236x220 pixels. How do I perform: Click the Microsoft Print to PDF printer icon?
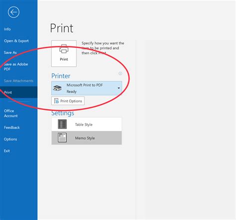pyautogui.click(x=57, y=88)
